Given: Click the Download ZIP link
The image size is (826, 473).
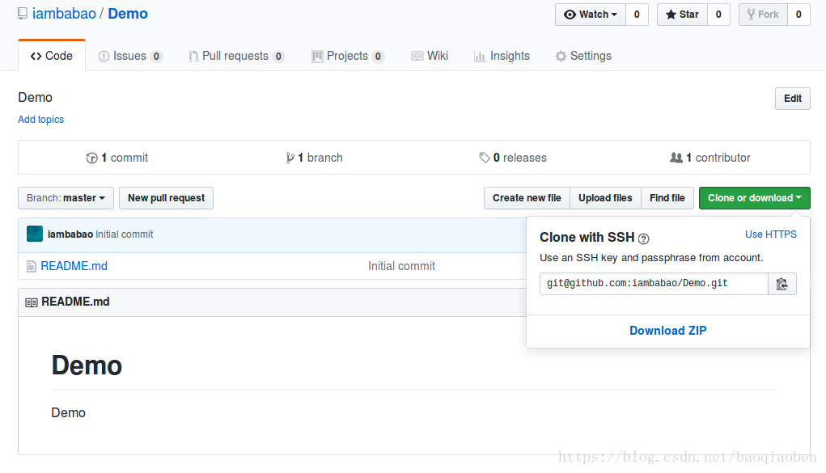Looking at the screenshot, I should pos(668,331).
